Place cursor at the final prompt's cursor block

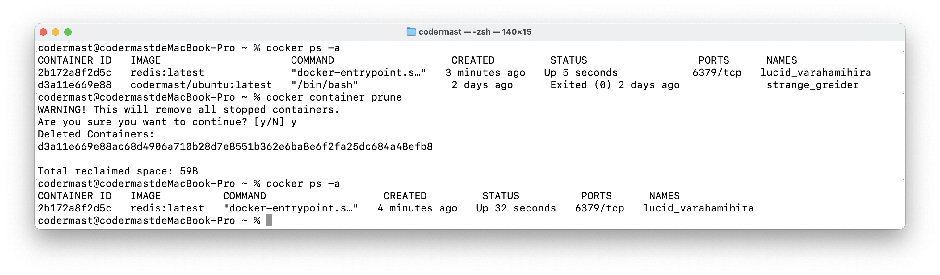269,220
